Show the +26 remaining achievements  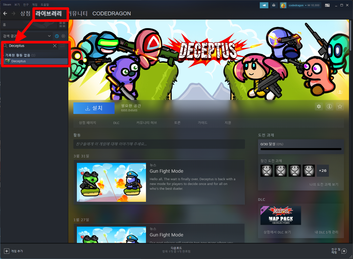point(323,171)
